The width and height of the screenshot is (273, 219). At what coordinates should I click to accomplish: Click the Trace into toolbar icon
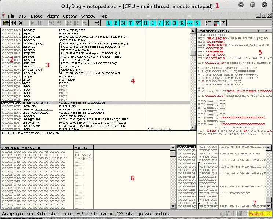[x=68, y=23]
